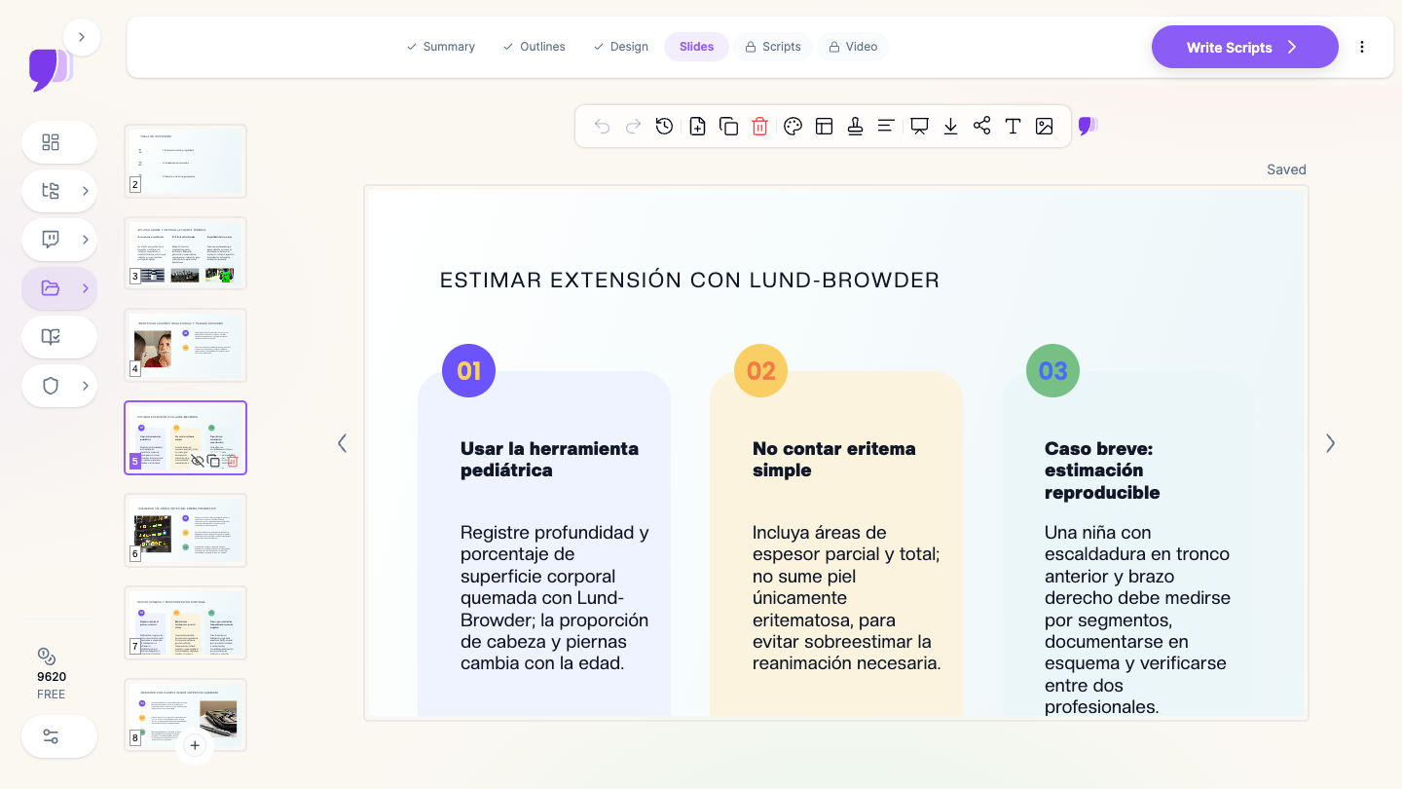The width and height of the screenshot is (1402, 789).
Task: Select the Slides tab
Action: (x=696, y=47)
